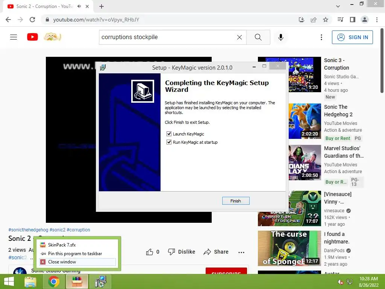Open File Explorer from taskbar
Screen dimensions: 385x289
30,281
